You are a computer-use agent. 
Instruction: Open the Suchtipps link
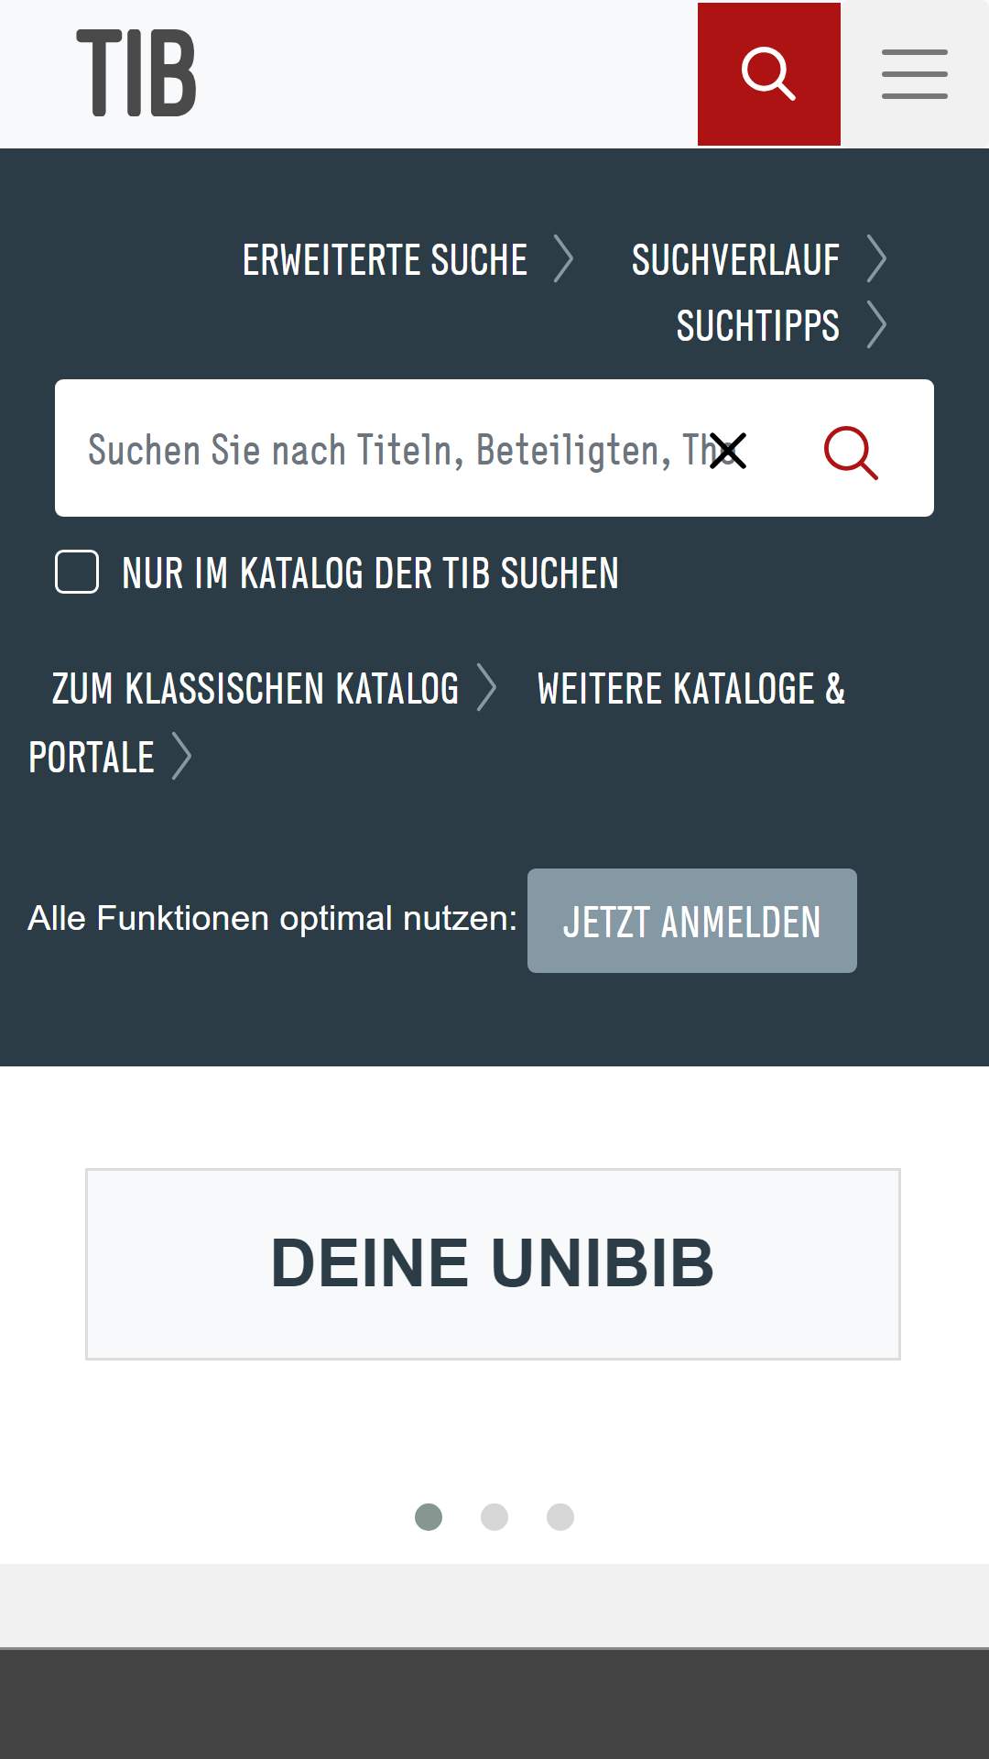point(757,326)
